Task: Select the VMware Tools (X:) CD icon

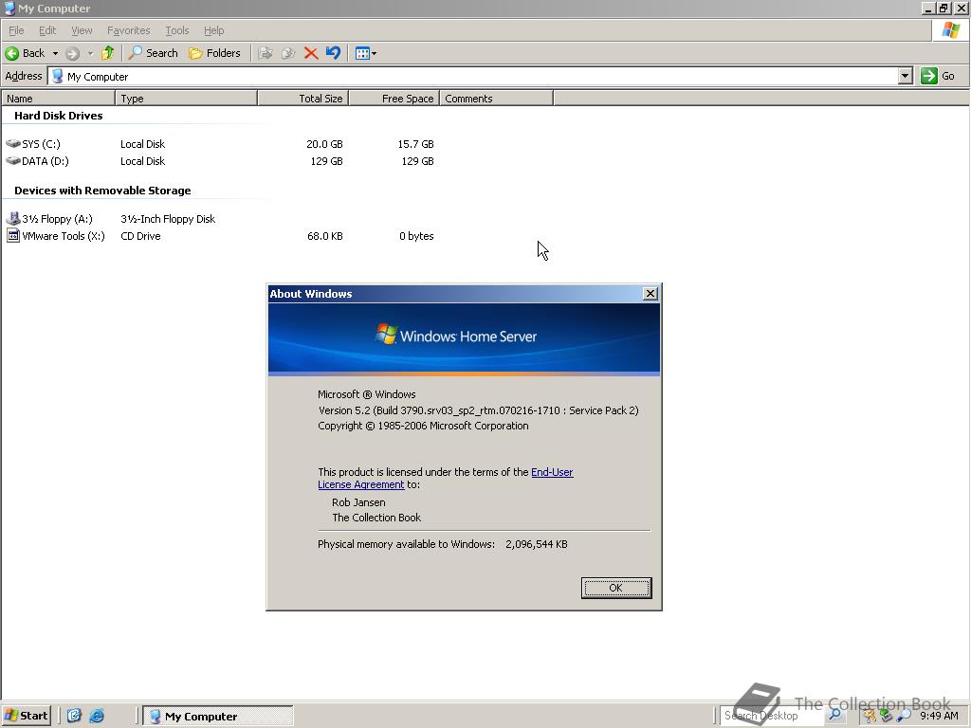Action: point(13,236)
